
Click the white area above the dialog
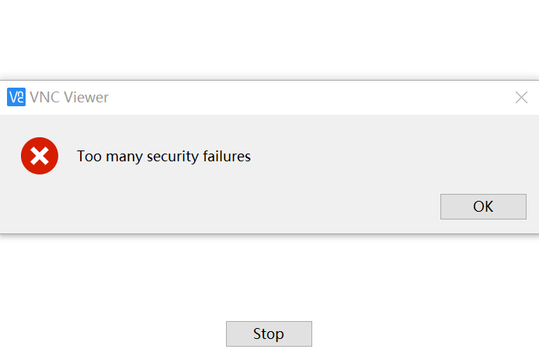pyautogui.click(x=269, y=39)
